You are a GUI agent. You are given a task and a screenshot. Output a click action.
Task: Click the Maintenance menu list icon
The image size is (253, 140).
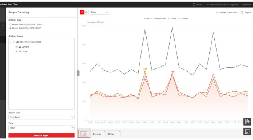208,5
